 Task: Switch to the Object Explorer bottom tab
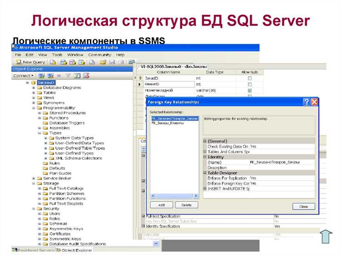click(74, 250)
